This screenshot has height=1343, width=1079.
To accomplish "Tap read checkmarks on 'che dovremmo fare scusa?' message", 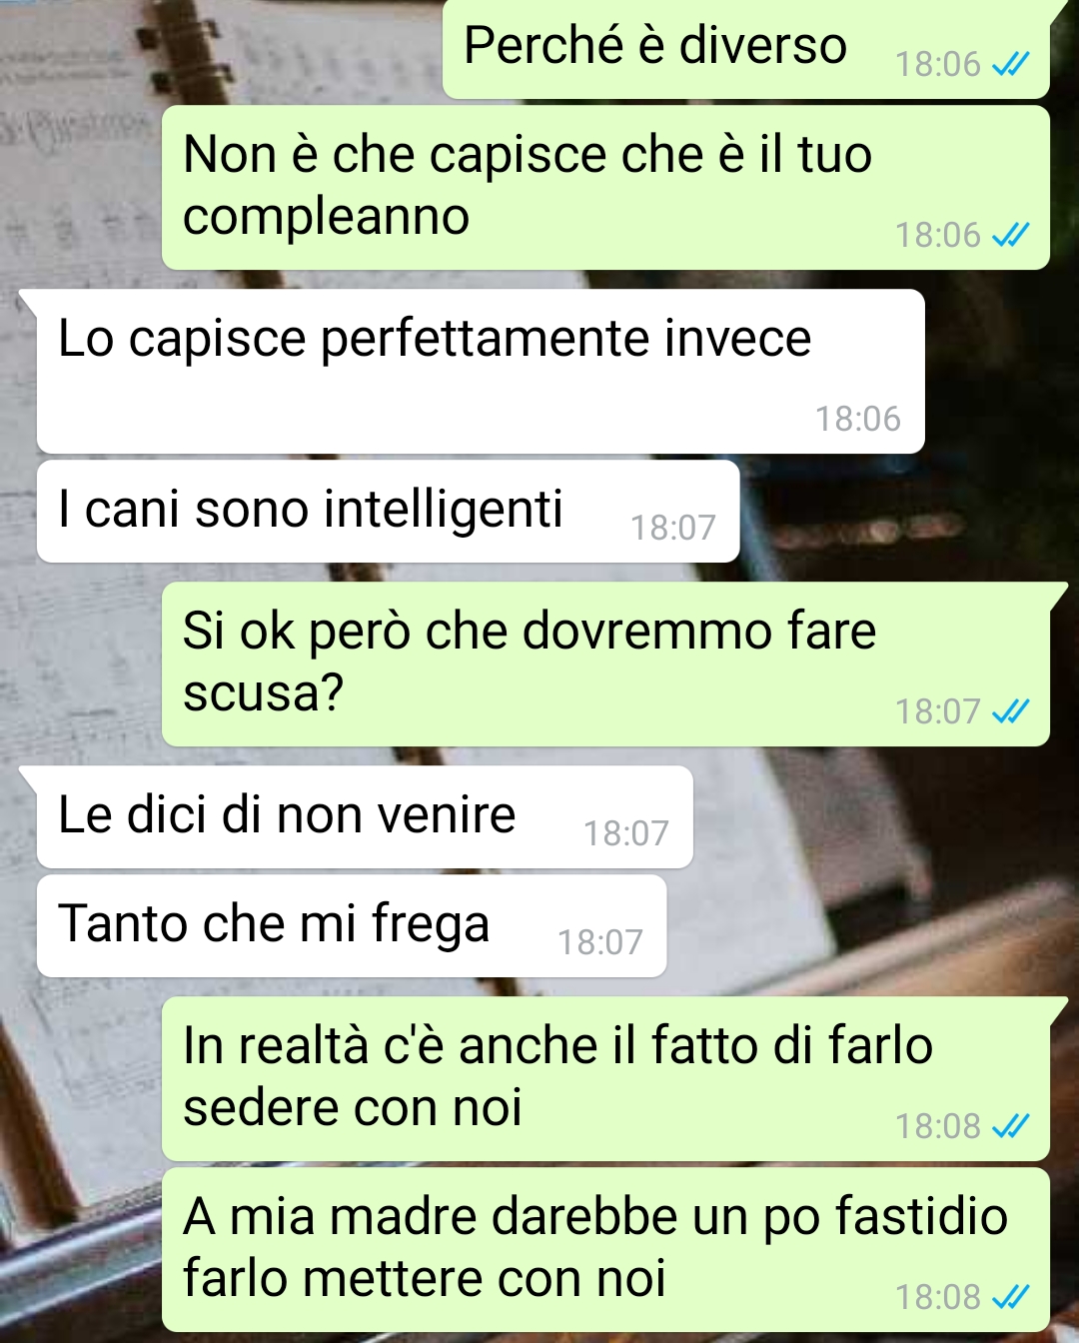I will tap(1010, 712).
